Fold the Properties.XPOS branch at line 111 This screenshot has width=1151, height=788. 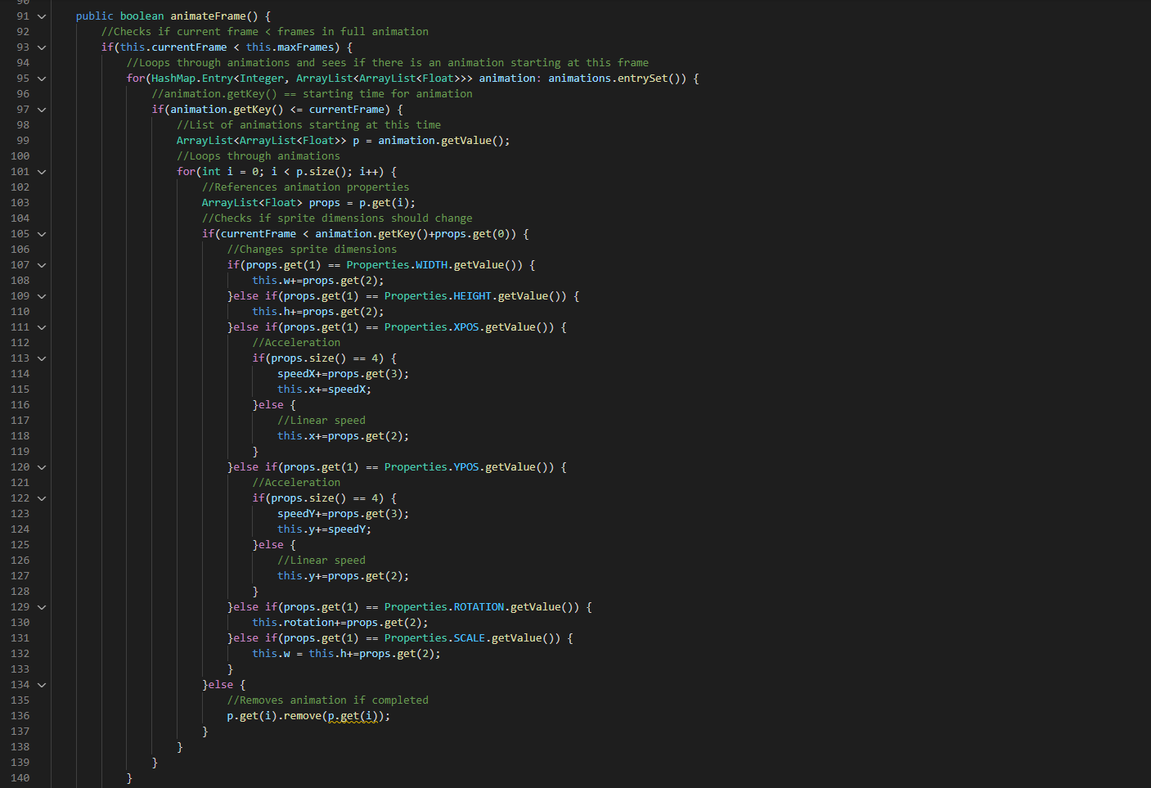[x=42, y=327]
